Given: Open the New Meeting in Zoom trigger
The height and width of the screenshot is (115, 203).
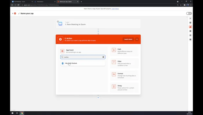Looking at the screenshot, I should click(98, 24).
